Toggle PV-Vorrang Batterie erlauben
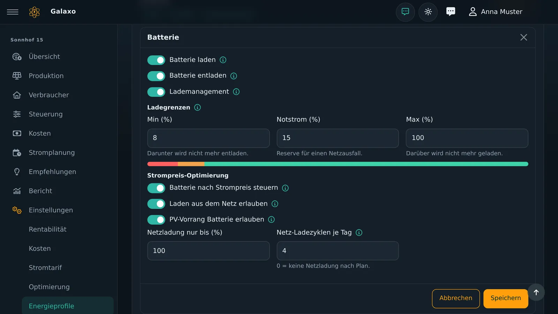 156,219
